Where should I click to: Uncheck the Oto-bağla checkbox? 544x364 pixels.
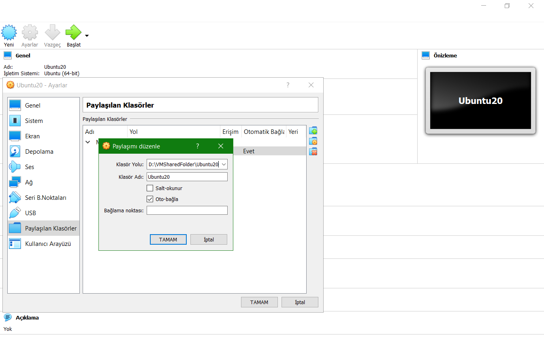click(x=150, y=199)
